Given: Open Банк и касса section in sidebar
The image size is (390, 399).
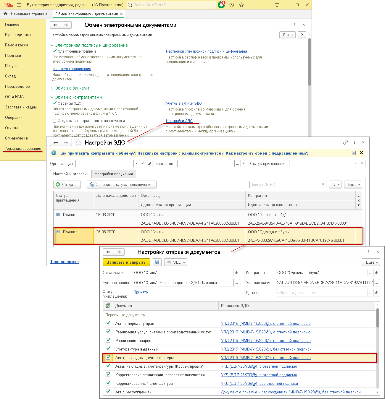Looking at the screenshot, I should point(17,45).
